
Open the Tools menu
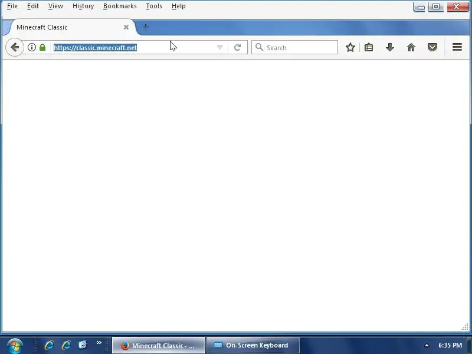(x=154, y=6)
